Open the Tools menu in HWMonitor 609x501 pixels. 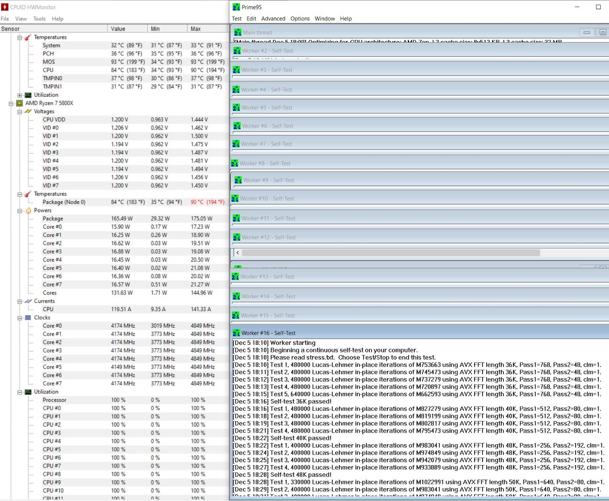(39, 19)
